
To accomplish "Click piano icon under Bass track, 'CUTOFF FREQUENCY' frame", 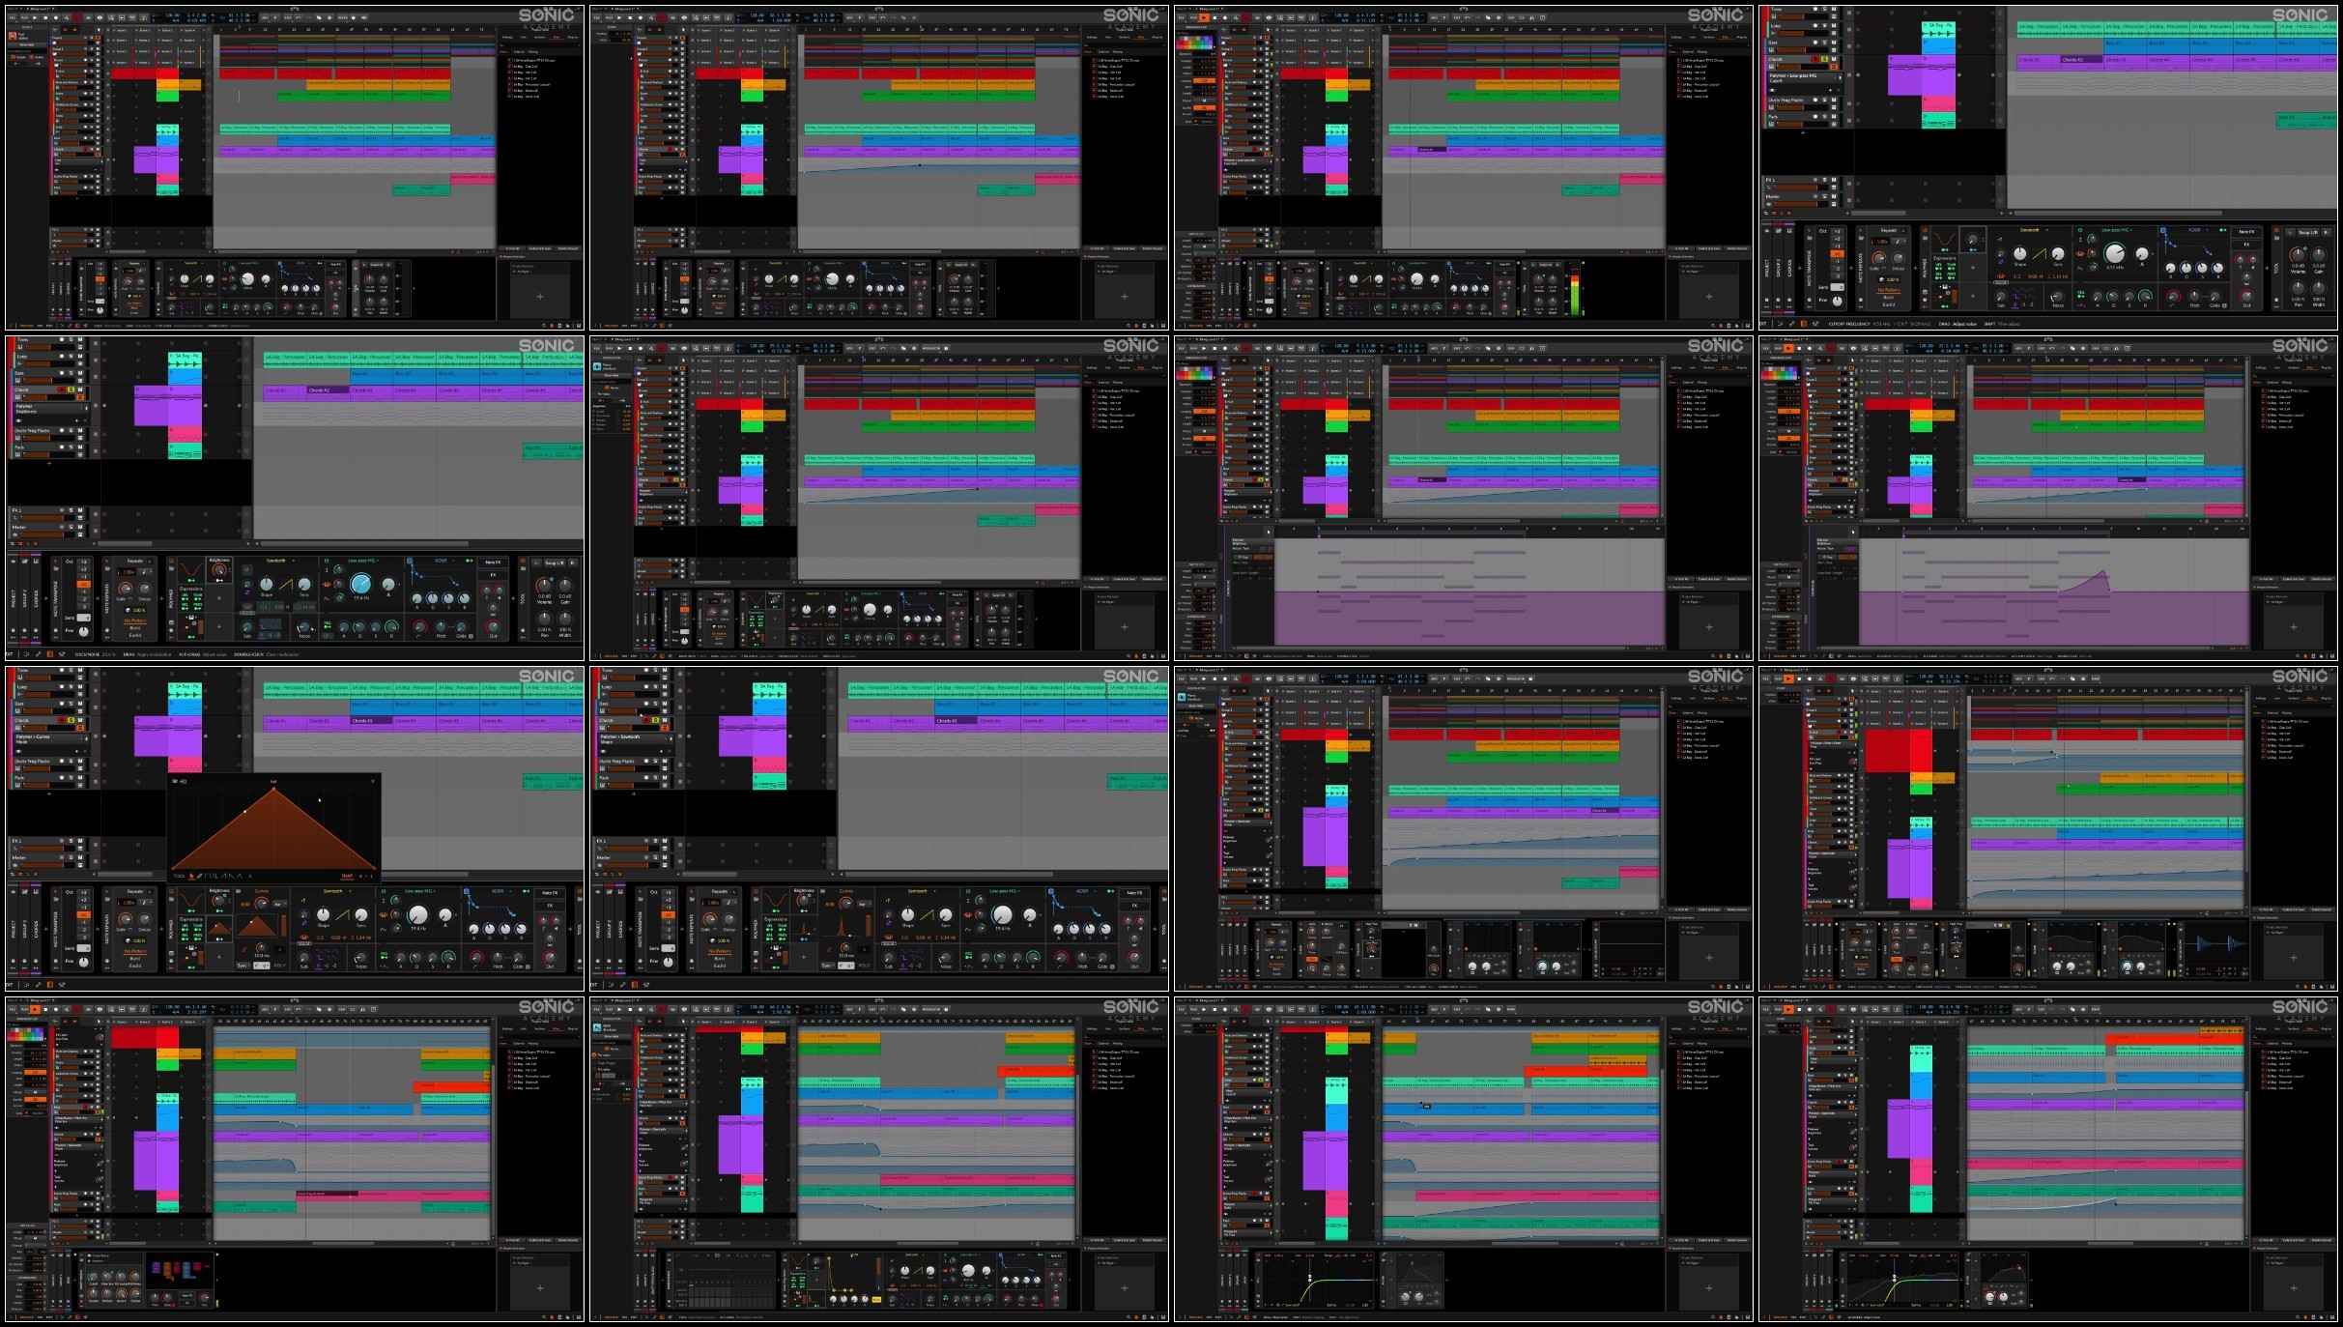I will [x=1771, y=49].
